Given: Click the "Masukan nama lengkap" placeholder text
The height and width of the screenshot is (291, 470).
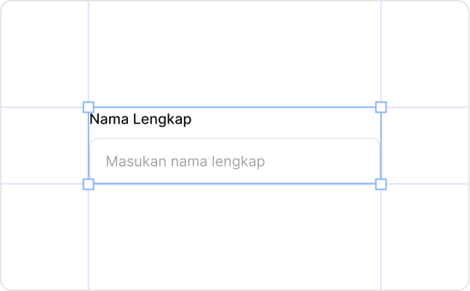Looking at the screenshot, I should coord(185,161).
